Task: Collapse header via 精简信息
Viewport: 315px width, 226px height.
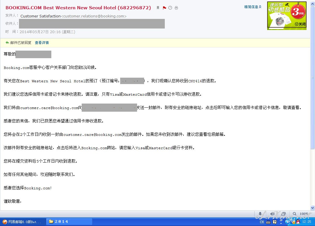Action: coord(253,7)
